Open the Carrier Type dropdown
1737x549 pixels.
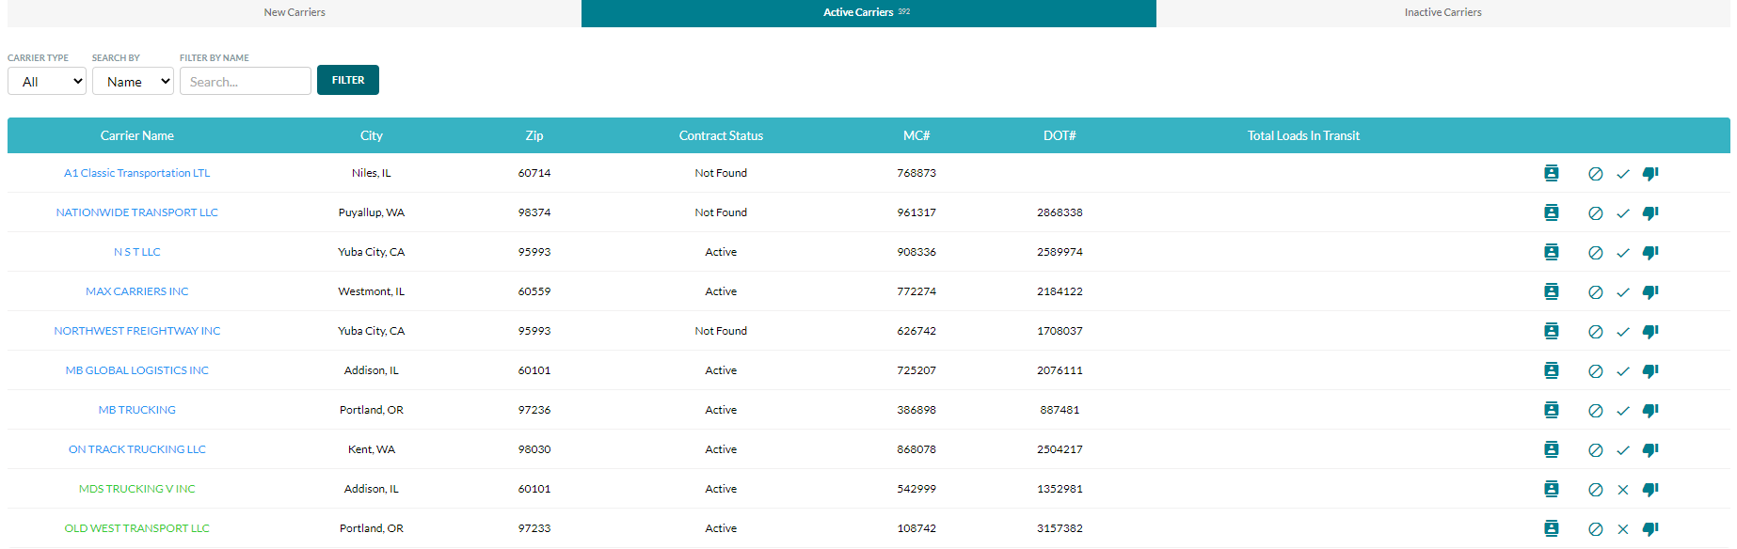(47, 81)
